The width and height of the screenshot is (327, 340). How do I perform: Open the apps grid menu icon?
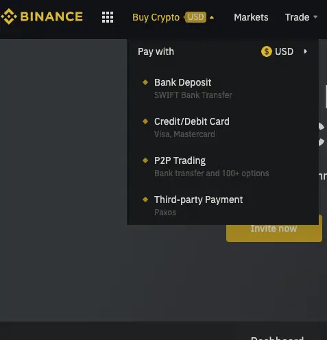(x=108, y=17)
